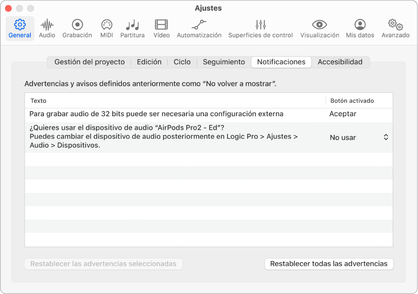Open the Mis datos pane

360,28
